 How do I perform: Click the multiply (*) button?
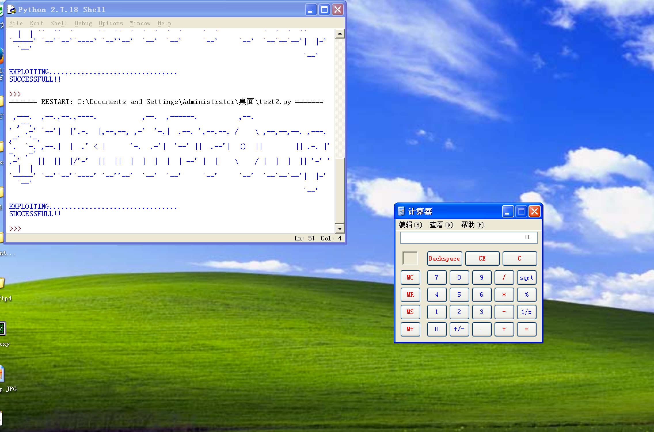point(504,295)
